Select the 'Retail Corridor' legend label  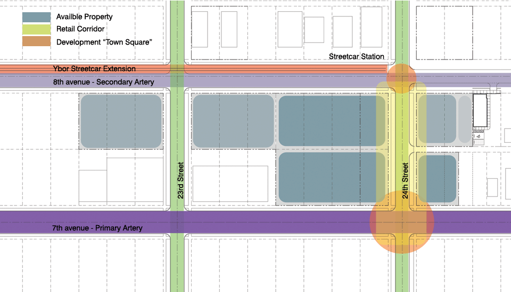pos(80,29)
